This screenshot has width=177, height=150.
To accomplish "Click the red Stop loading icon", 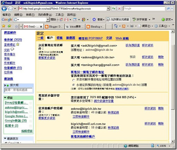I will click(x=119, y=8).
